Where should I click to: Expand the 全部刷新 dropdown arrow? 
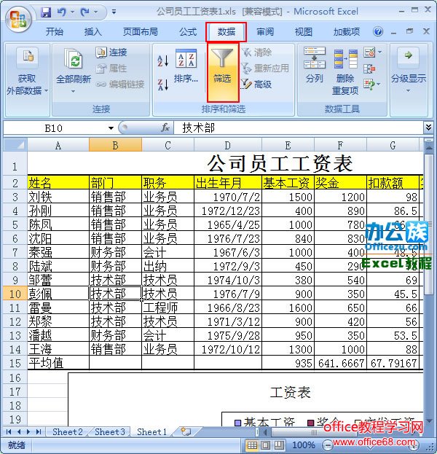[x=74, y=92]
